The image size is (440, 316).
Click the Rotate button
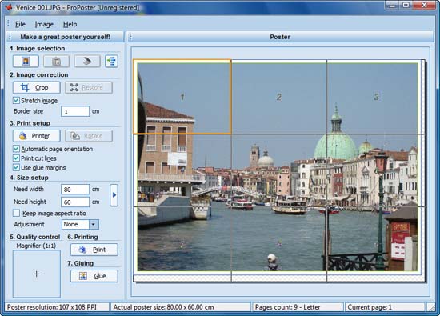(89, 136)
